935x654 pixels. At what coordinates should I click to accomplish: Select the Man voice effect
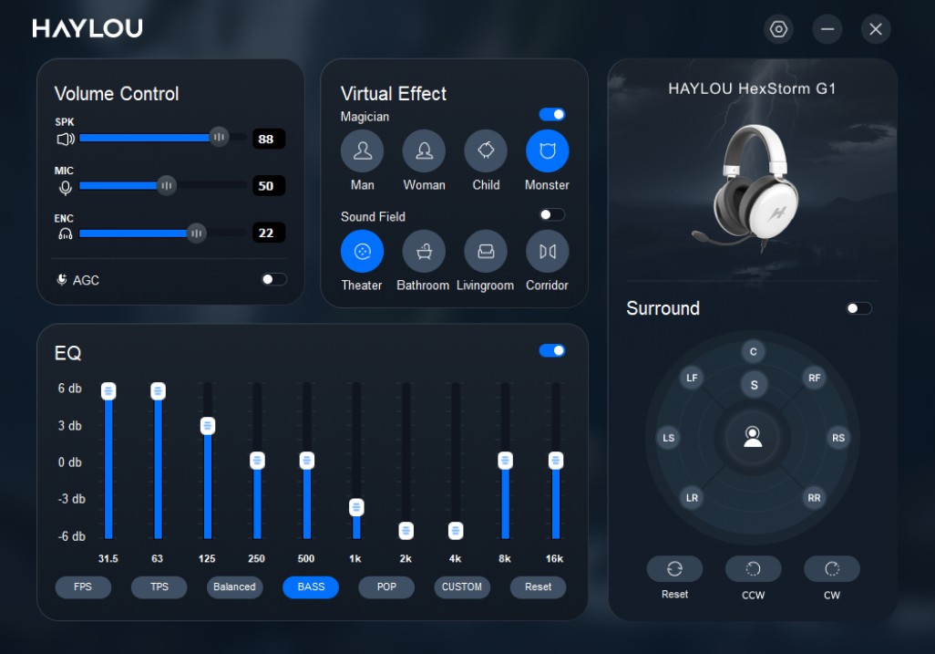(362, 151)
